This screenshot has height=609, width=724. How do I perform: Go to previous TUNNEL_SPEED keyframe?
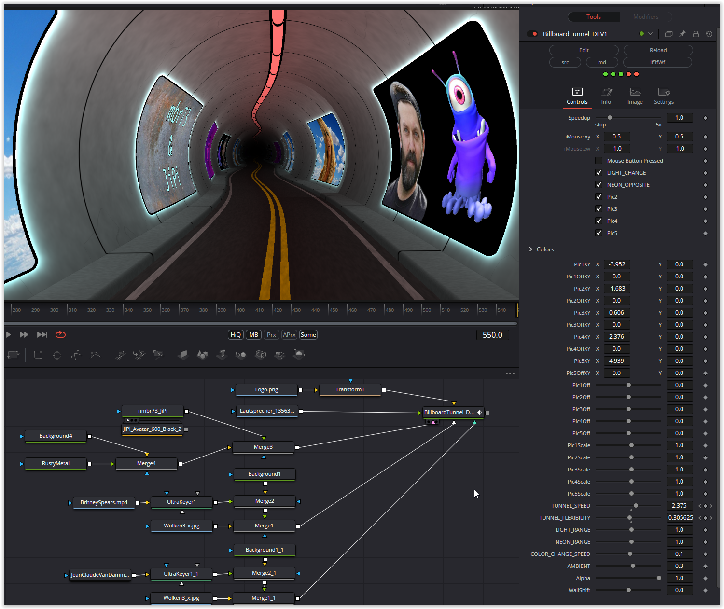(700, 506)
